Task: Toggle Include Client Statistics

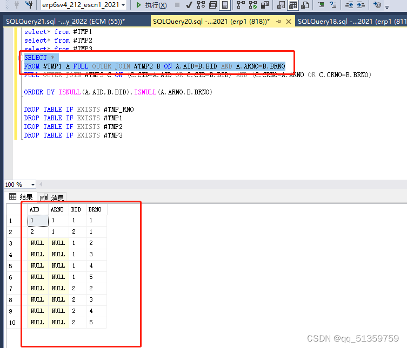Action: coord(265,5)
